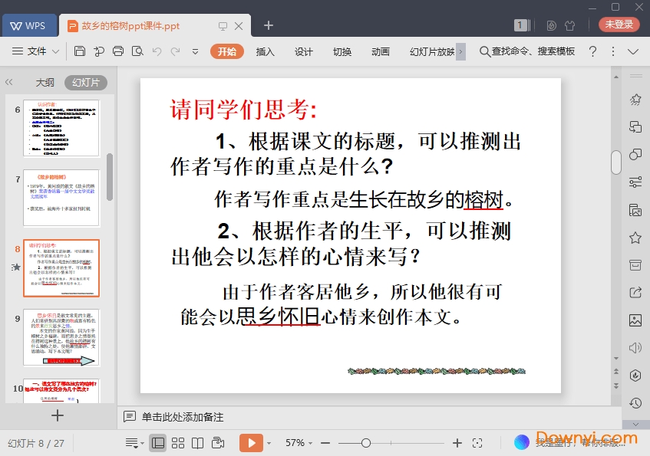
Task: Click the Redo icon
Action: coord(176,51)
